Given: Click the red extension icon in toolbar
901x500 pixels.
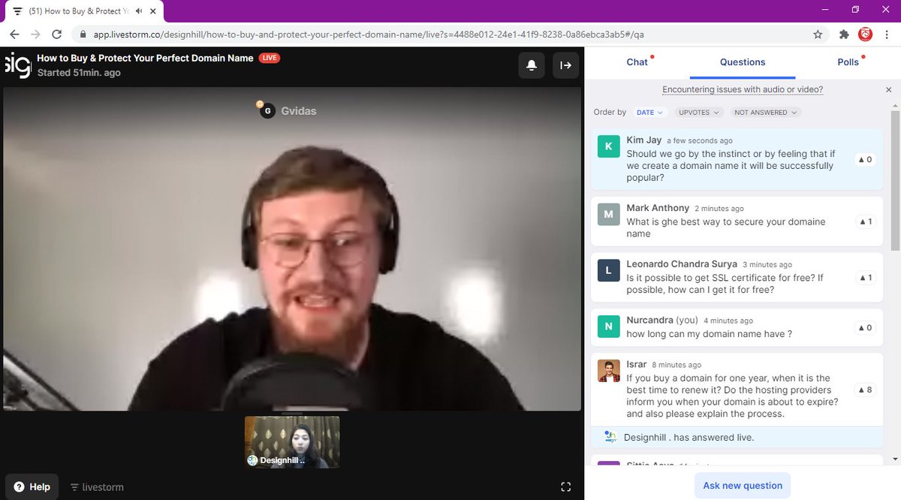Looking at the screenshot, I should [866, 34].
